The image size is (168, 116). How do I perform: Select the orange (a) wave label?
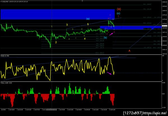[119, 9]
